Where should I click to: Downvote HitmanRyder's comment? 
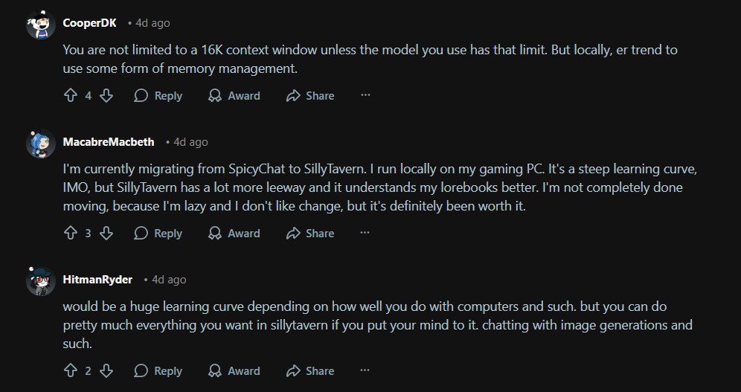coord(106,371)
